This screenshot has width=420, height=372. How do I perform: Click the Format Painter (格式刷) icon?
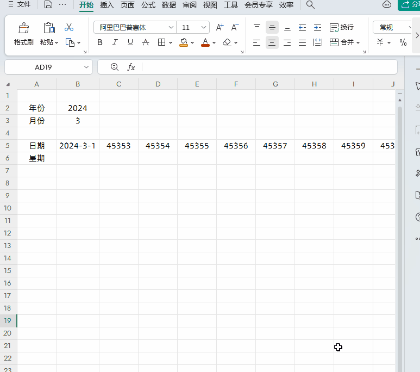[23, 28]
